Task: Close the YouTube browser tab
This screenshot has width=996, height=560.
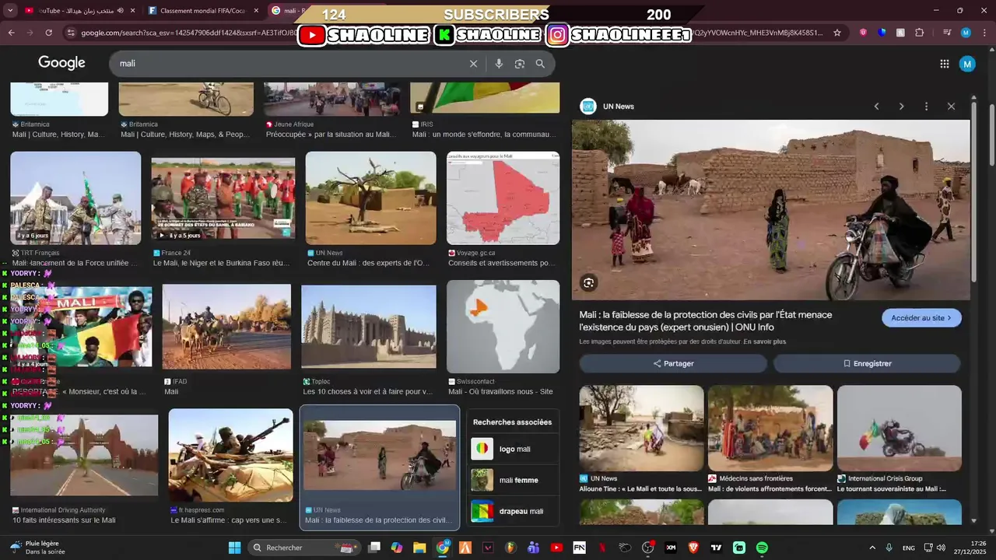Action: pos(132,11)
